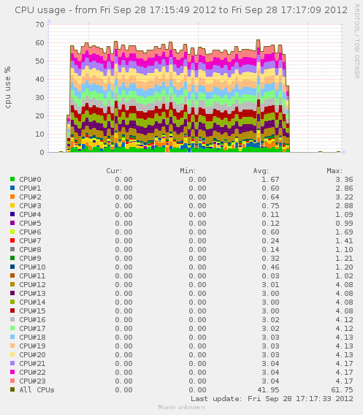Viewport: 363px width, 415px height.
Task: Click the CPU#16 legend label
Action: [32, 320]
